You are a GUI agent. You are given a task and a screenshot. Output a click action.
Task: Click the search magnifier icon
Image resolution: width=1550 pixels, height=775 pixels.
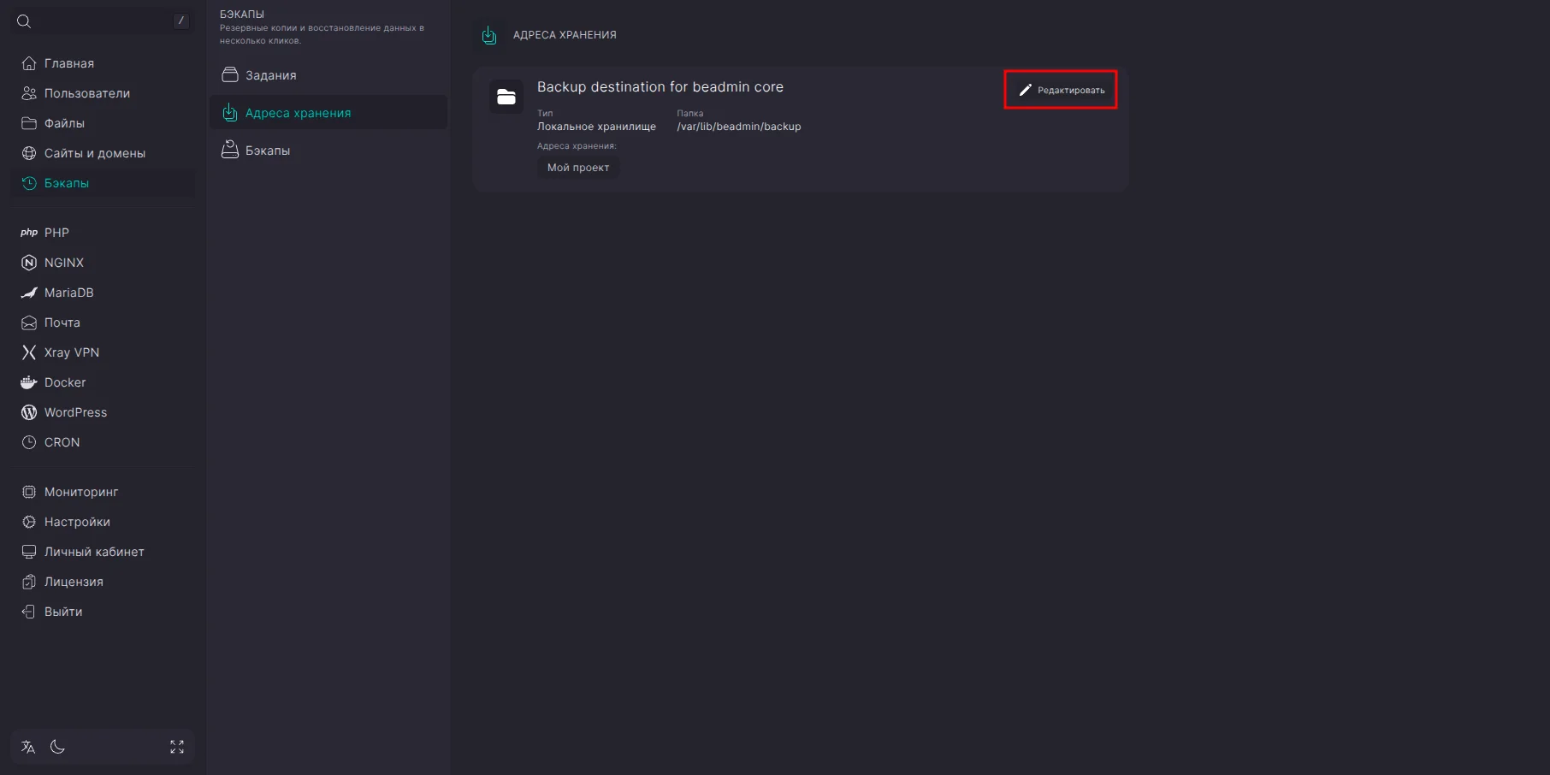pos(24,21)
